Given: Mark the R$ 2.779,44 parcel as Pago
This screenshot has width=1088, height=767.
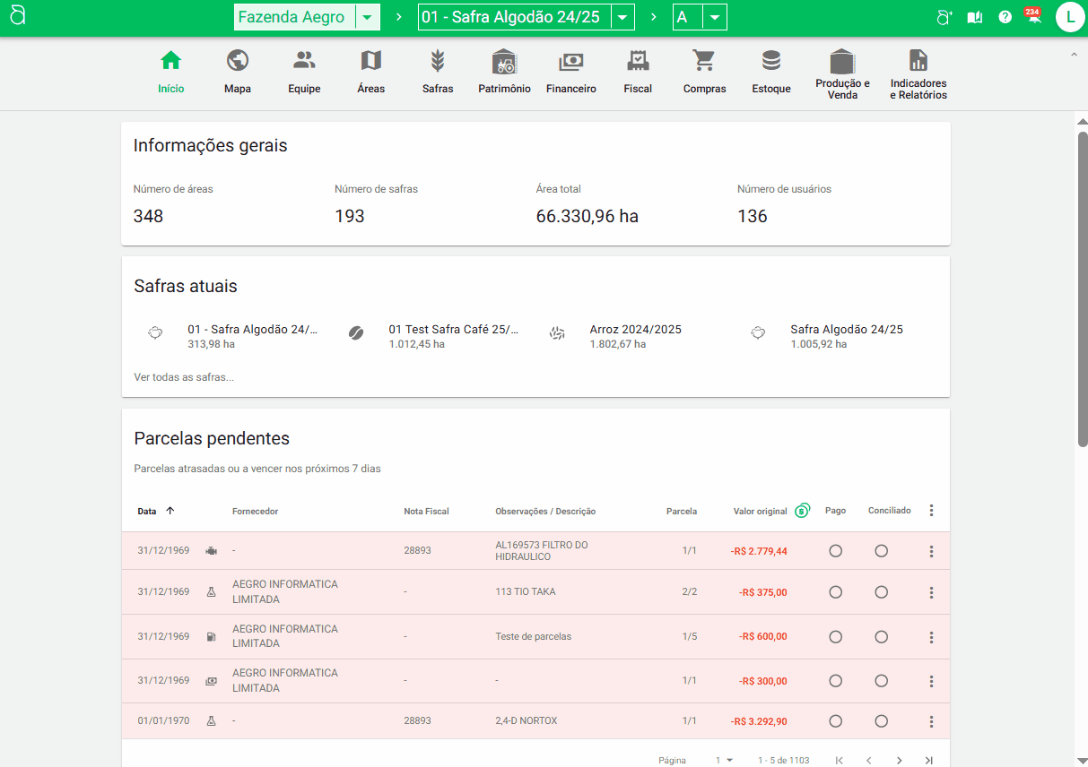Looking at the screenshot, I should (x=835, y=551).
